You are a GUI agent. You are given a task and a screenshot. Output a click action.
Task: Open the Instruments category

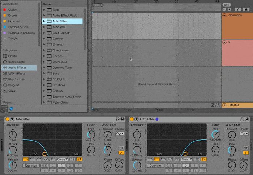click(x=19, y=62)
